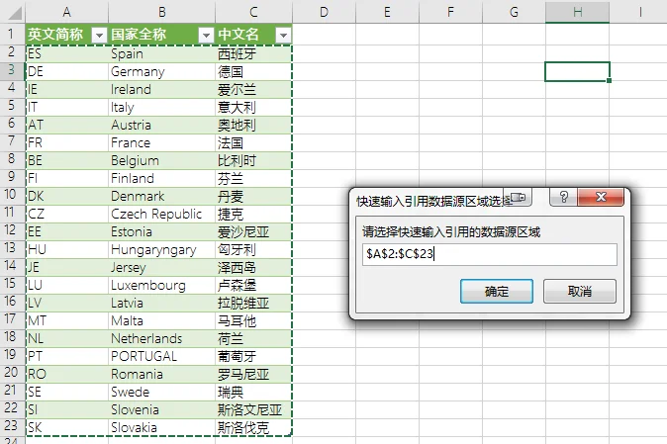This screenshot has height=444, width=667.
Task: Click cell containing 拉脱维亚
Action: [253, 303]
